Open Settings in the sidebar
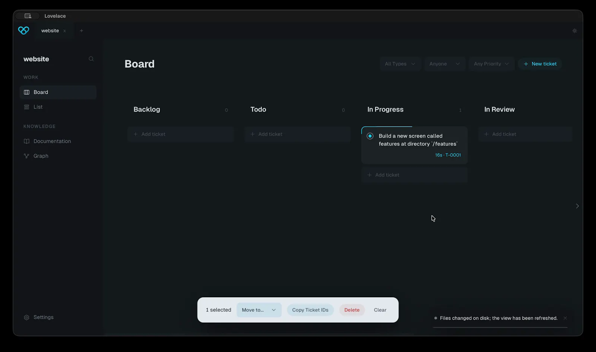The height and width of the screenshot is (352, 596). pos(39,317)
